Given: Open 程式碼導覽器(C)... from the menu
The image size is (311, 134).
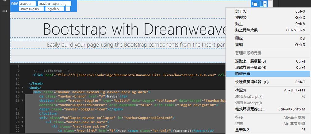Looking at the screenshot, I should [x=268, y=109].
